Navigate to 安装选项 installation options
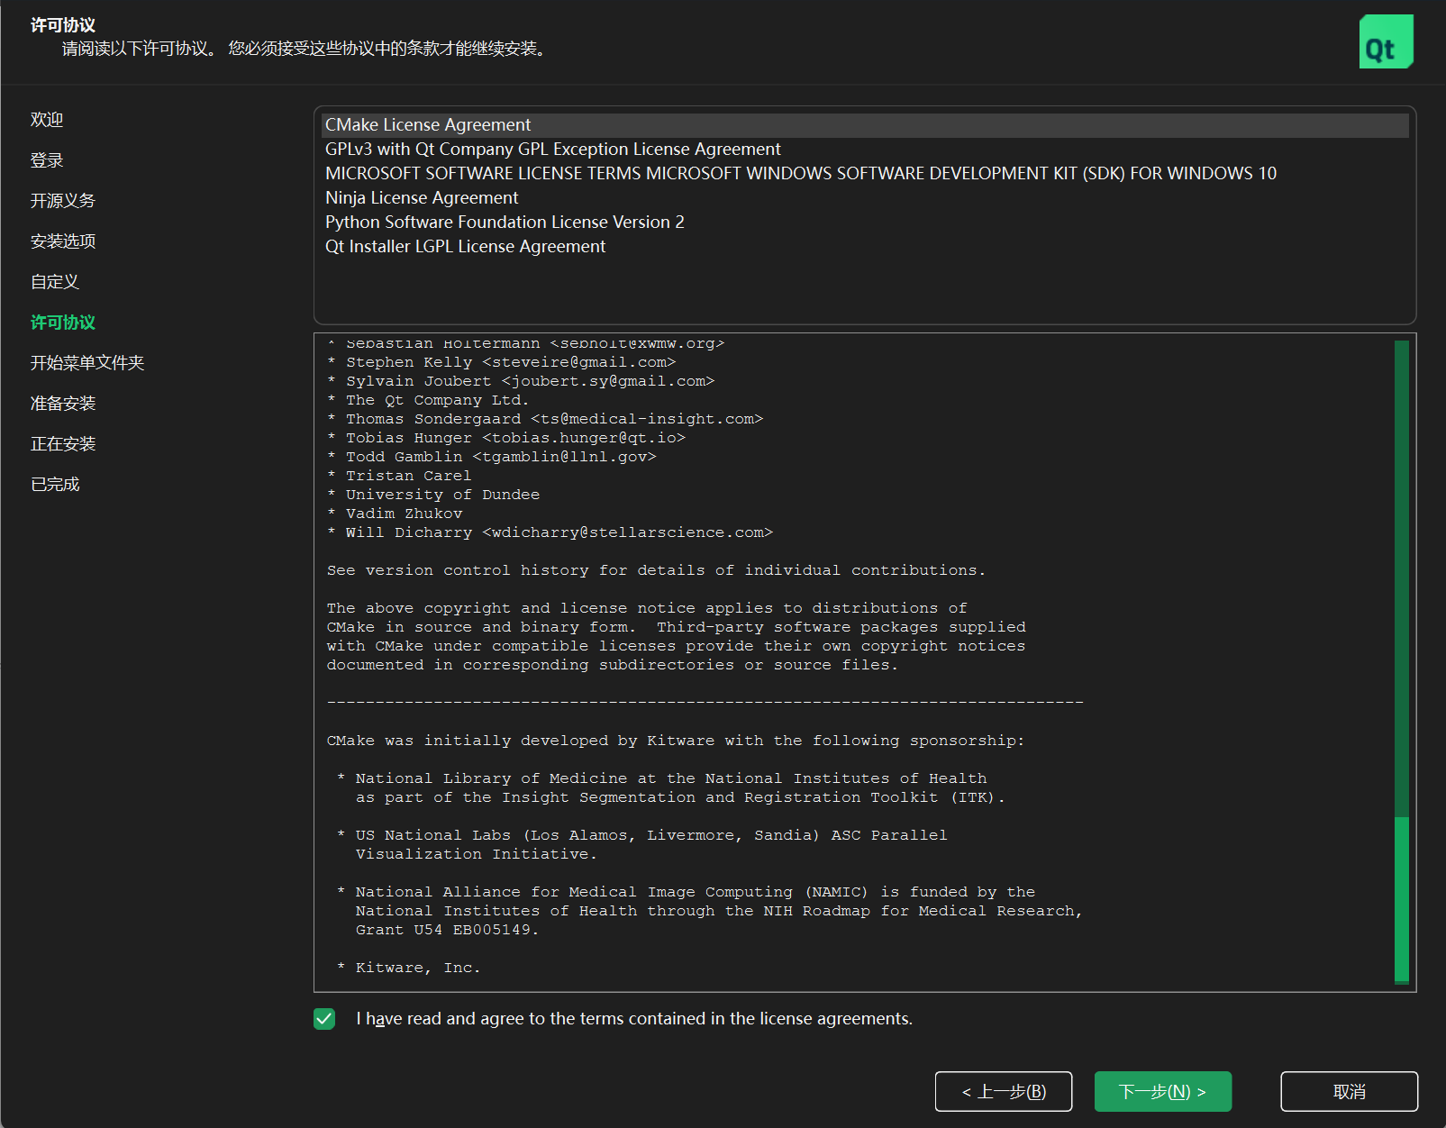1446x1128 pixels. [62, 241]
